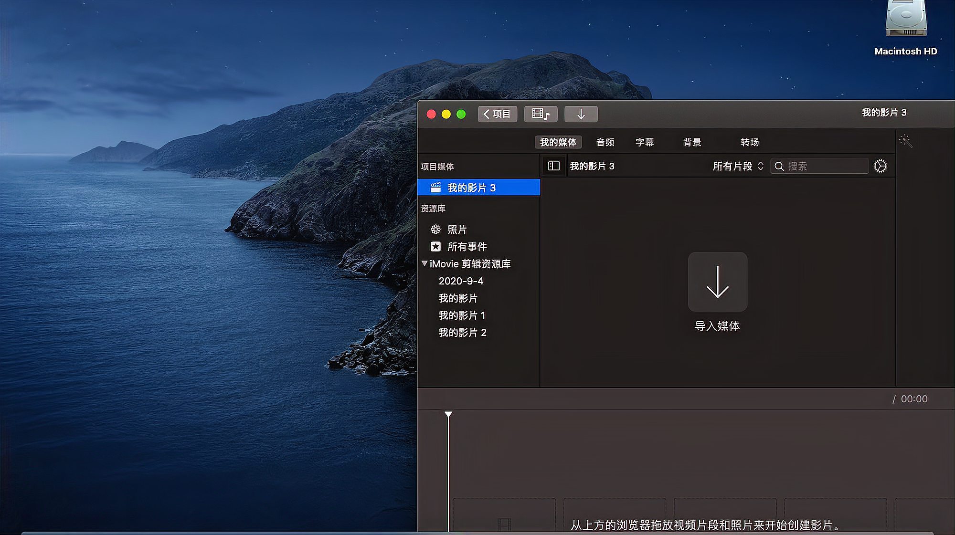This screenshot has width=955, height=535.
Task: Open the 字幕 titles tab
Action: click(x=645, y=142)
